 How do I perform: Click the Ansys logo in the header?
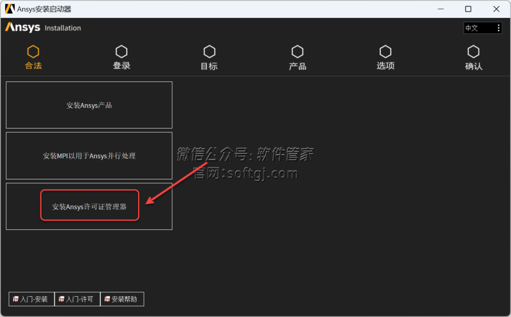23,28
